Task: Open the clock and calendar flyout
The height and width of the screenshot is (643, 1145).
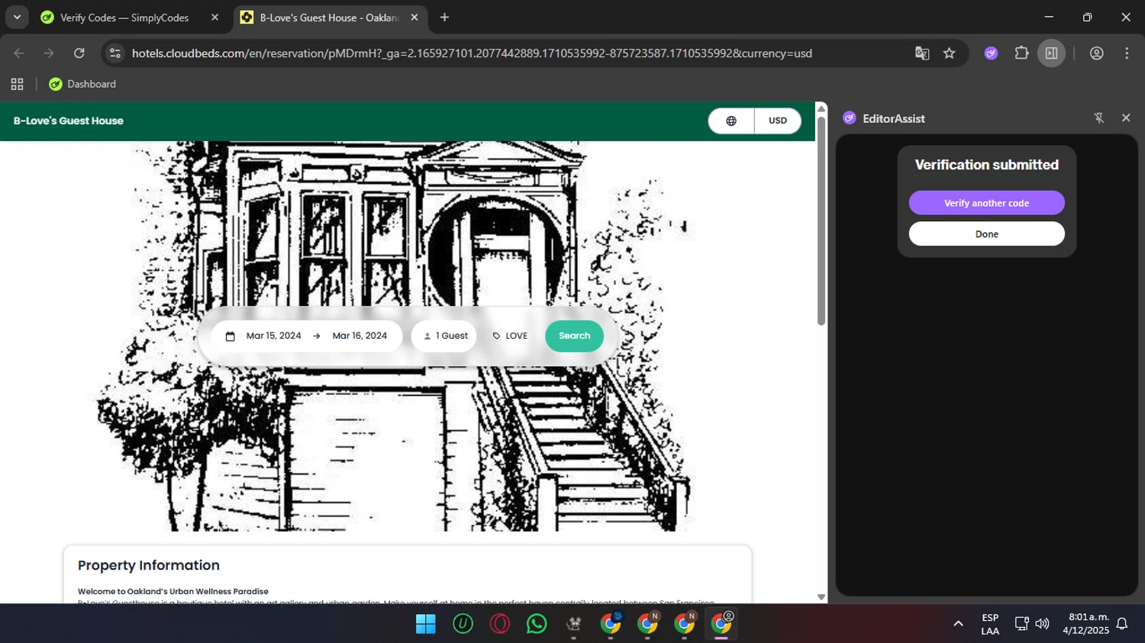Action: (x=1085, y=624)
